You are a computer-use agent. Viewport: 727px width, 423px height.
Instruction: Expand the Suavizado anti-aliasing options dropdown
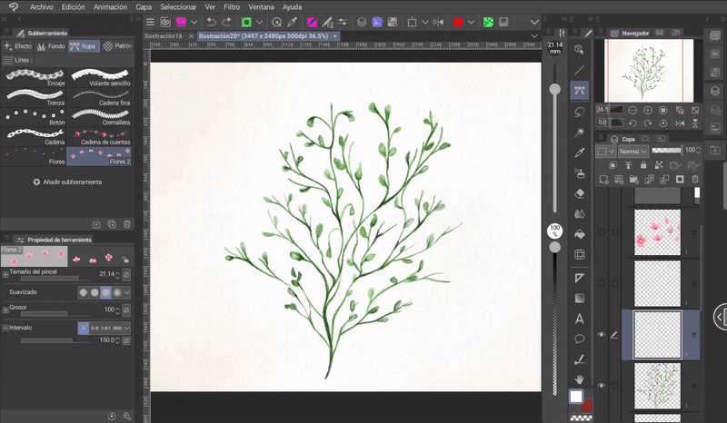(x=127, y=292)
